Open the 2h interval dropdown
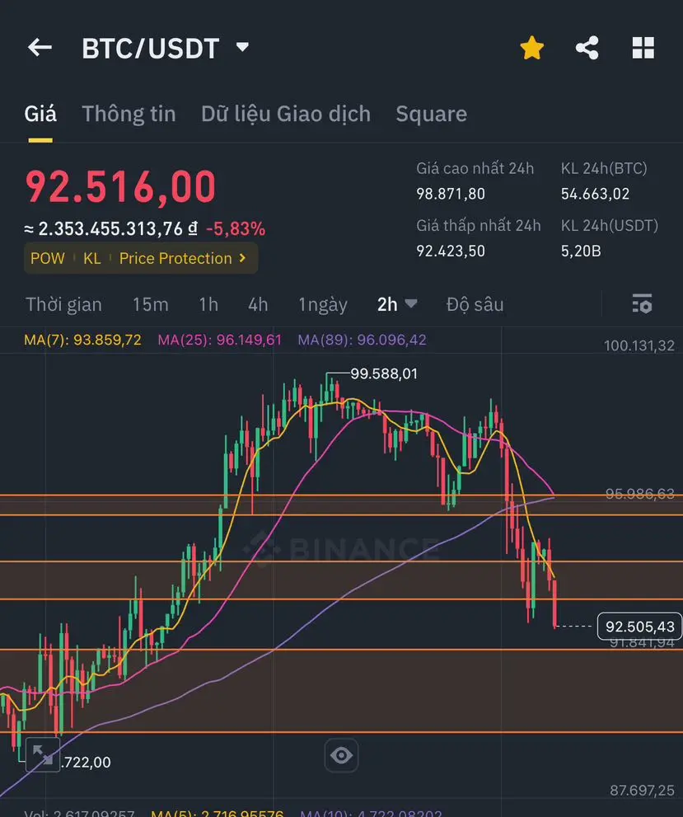The height and width of the screenshot is (817, 683). 396,304
